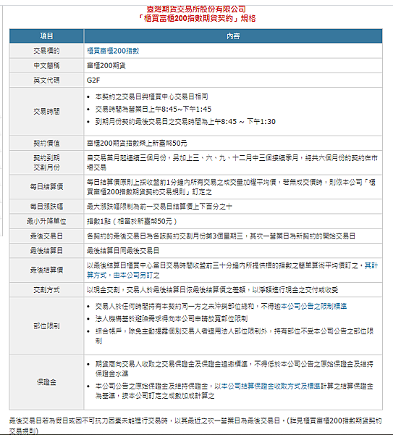This screenshot has height=435, width=393.
Task: Click the 綜合帳戶 bullet line
Action: tap(234, 336)
